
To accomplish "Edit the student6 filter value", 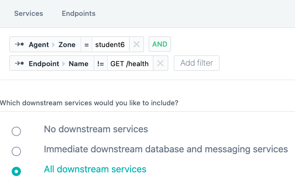I will click(110, 45).
